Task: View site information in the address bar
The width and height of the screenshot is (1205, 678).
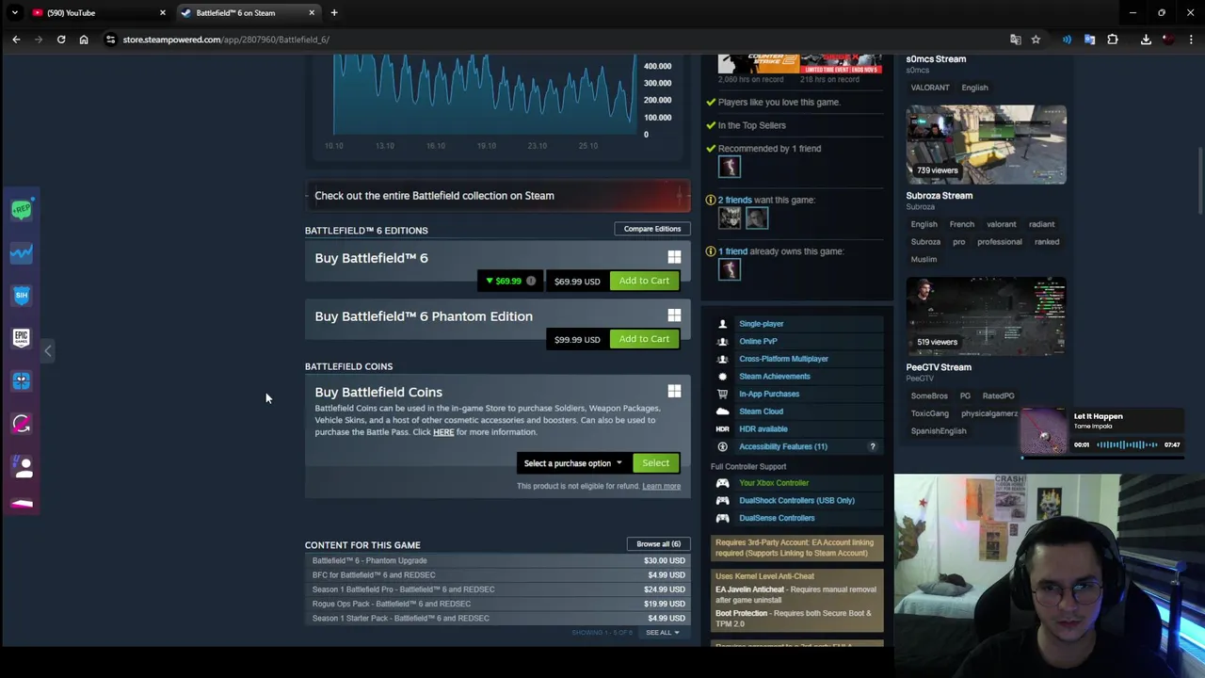Action: 110,40
